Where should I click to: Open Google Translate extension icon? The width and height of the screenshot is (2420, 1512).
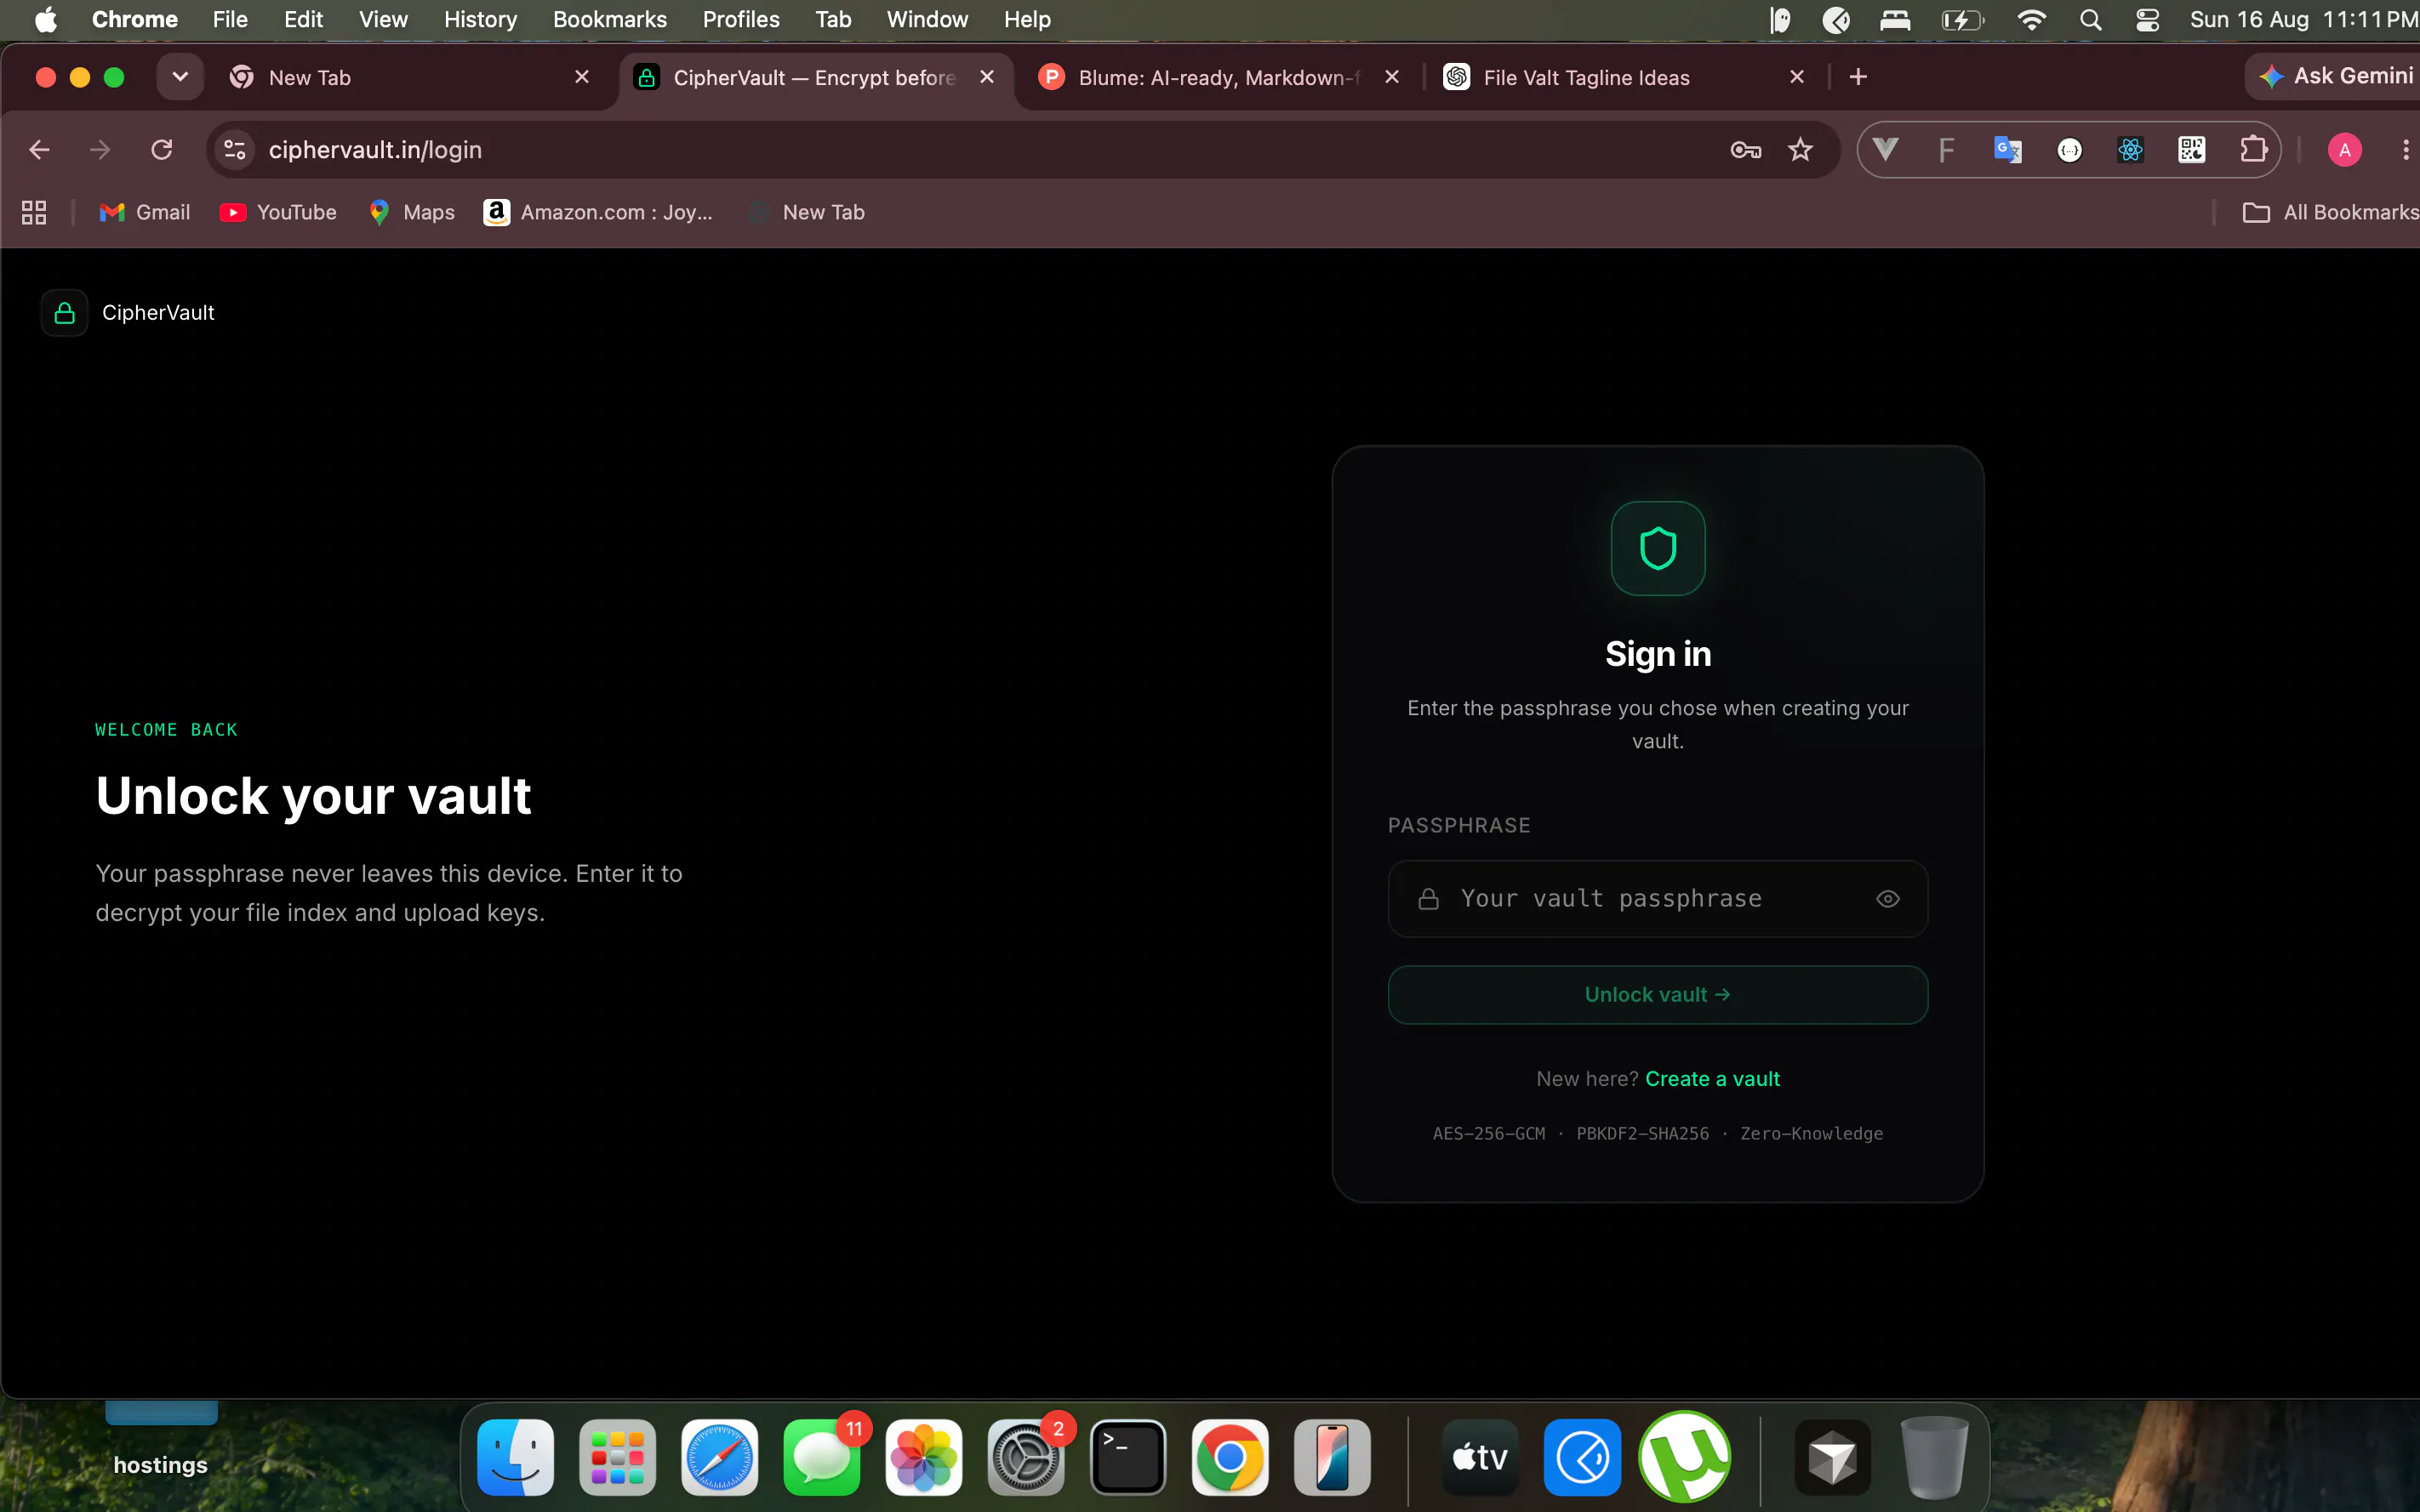pyautogui.click(x=2008, y=150)
